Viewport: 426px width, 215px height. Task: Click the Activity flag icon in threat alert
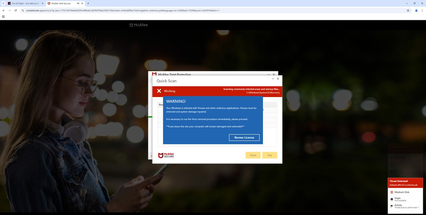pyautogui.click(x=391, y=206)
